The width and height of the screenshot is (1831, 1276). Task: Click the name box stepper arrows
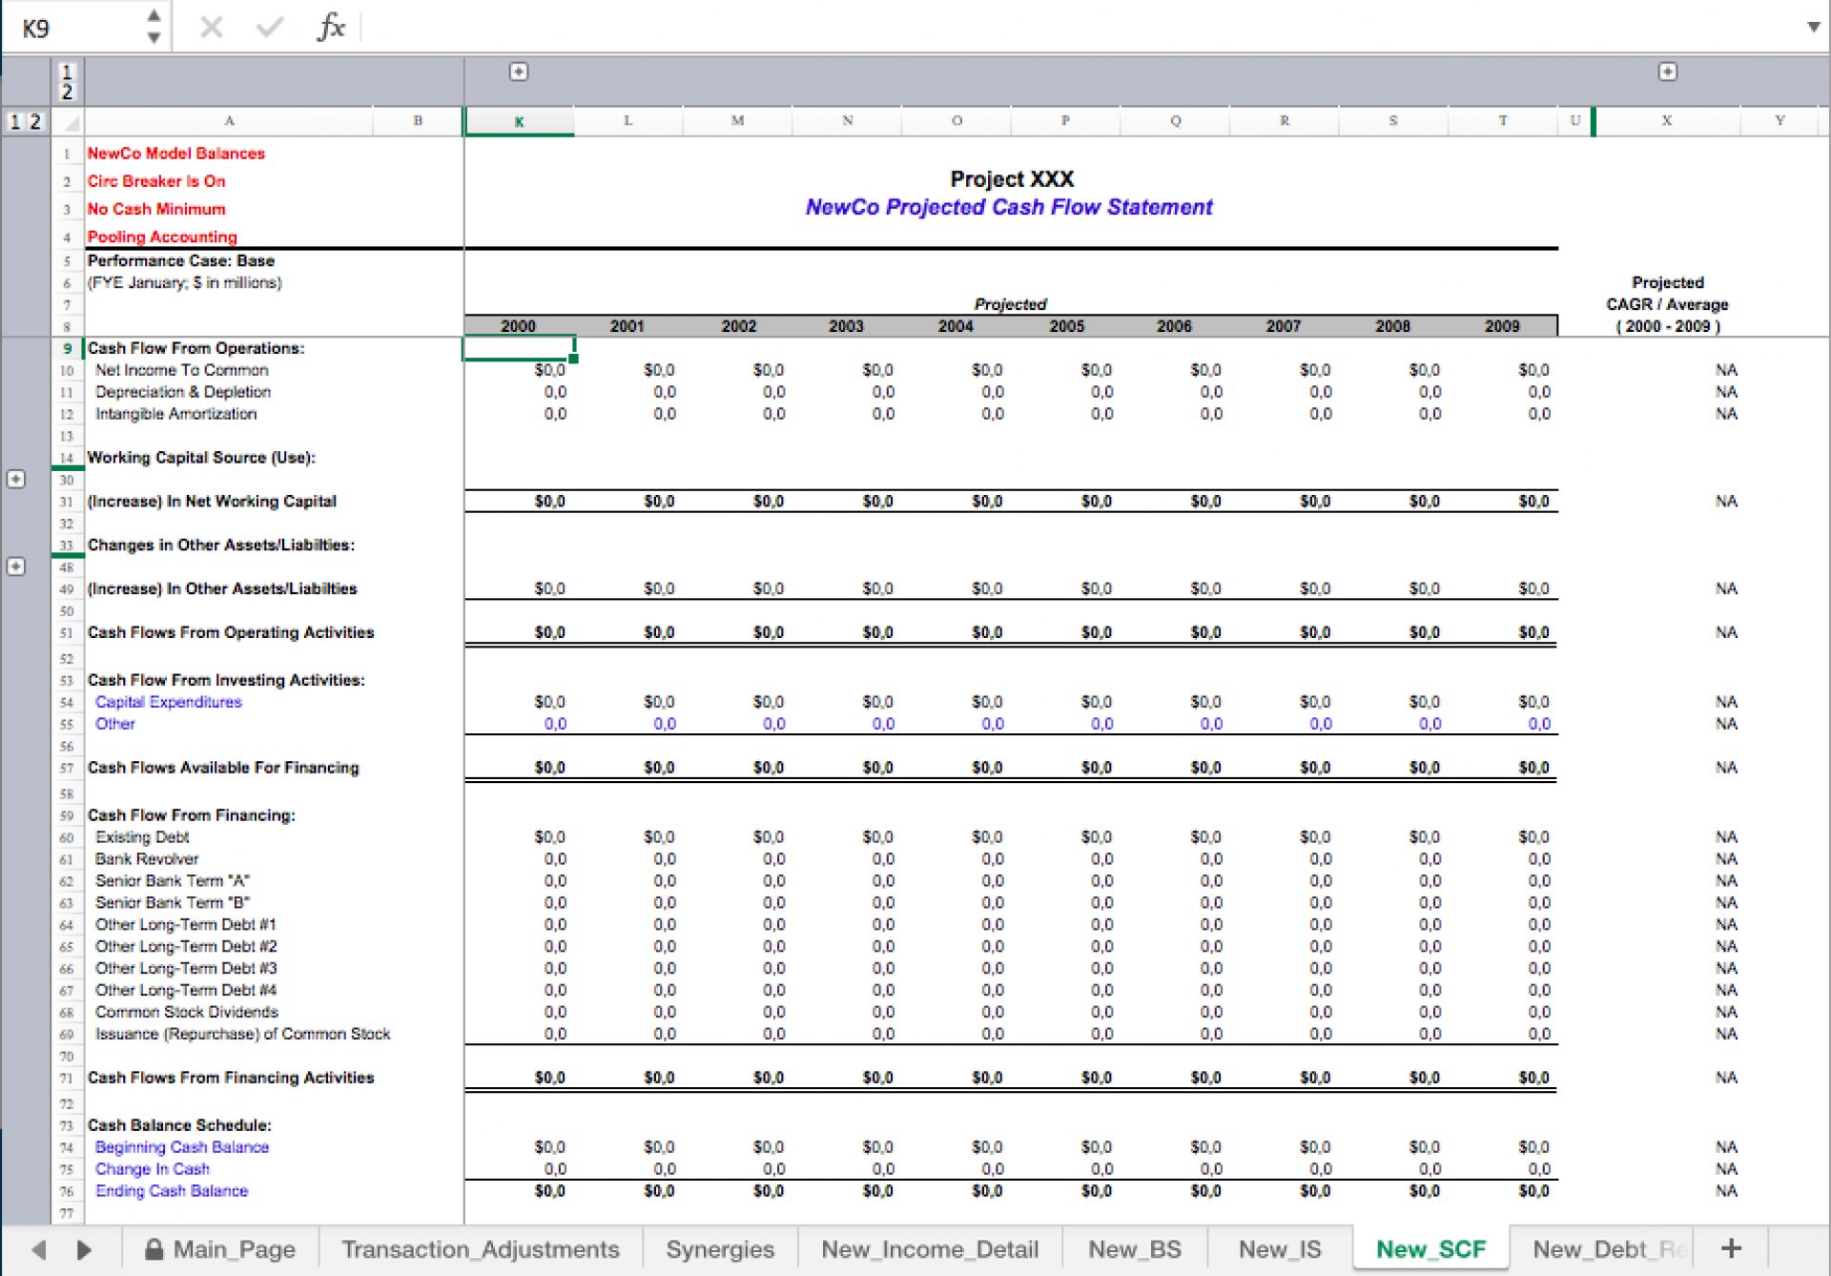[154, 27]
